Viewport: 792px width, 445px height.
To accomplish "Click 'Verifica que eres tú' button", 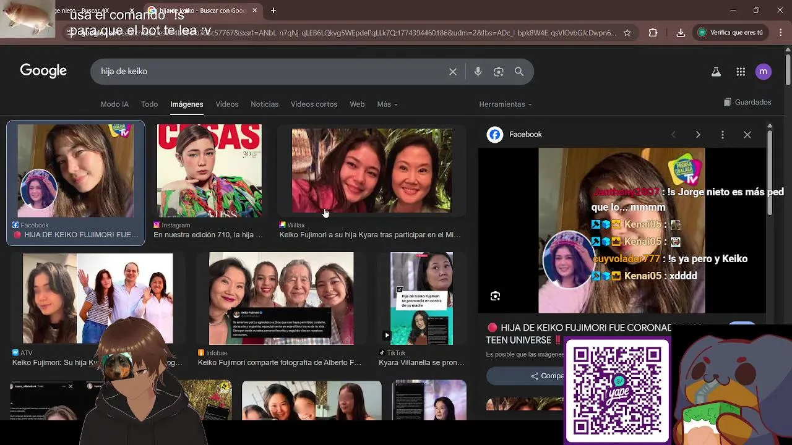I will point(731,33).
